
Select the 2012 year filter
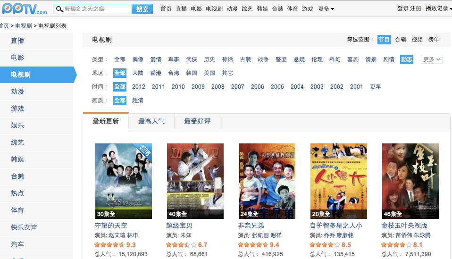tap(139, 87)
